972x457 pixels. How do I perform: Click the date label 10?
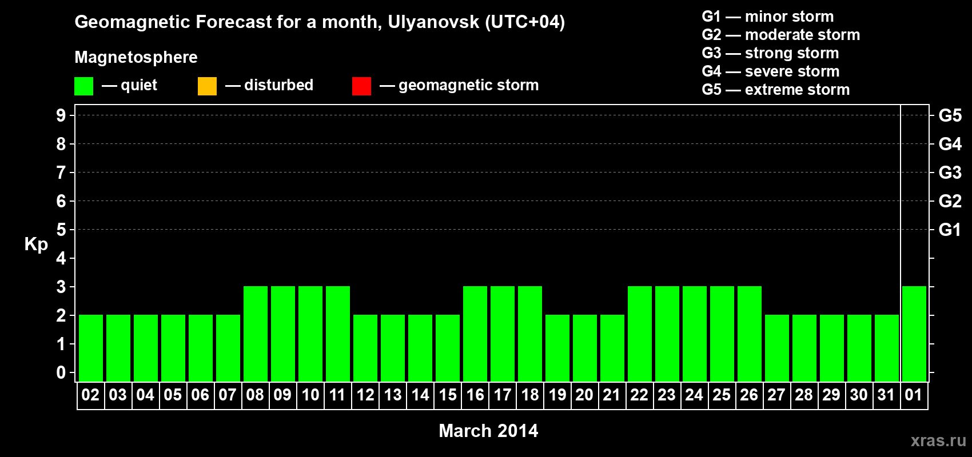click(x=310, y=395)
